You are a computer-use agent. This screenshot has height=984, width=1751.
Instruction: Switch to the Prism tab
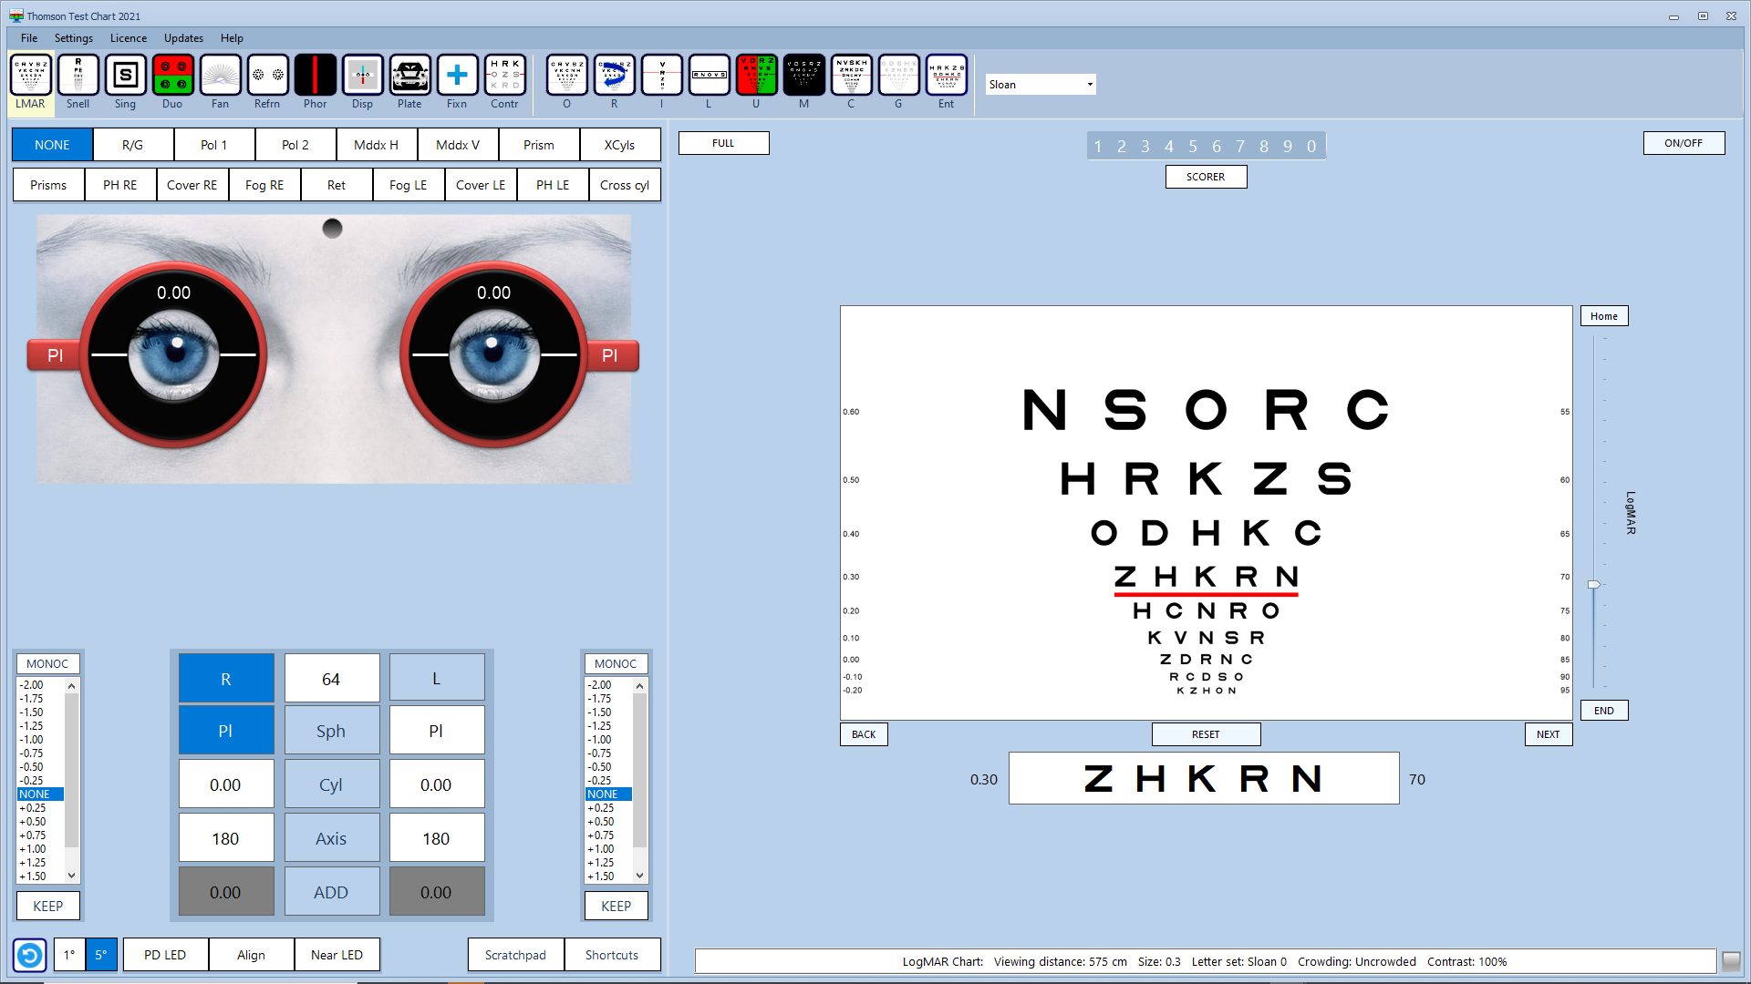click(x=538, y=144)
